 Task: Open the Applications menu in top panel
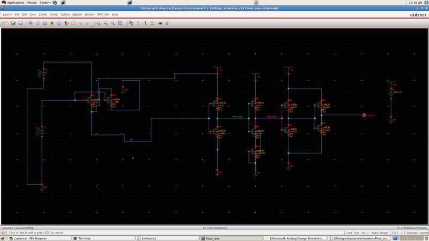[15, 3]
